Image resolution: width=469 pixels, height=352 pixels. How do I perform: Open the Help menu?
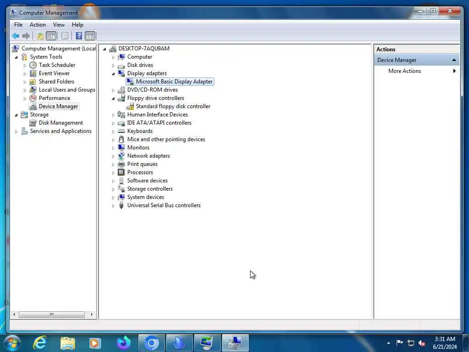77,25
